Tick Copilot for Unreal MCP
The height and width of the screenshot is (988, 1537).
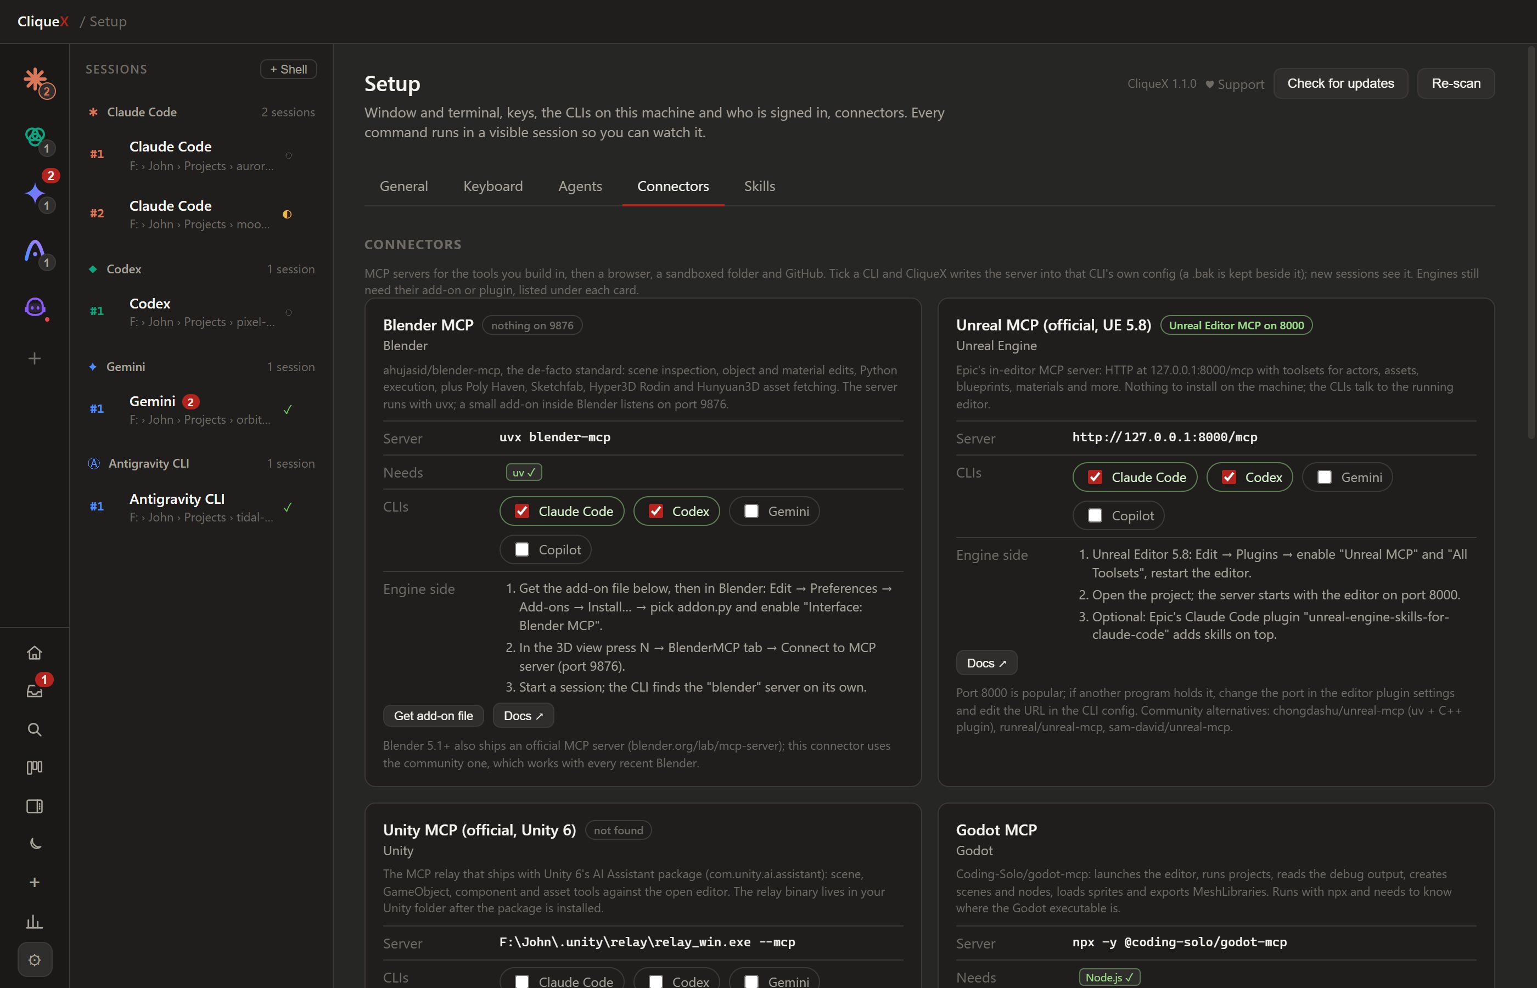click(x=1095, y=516)
